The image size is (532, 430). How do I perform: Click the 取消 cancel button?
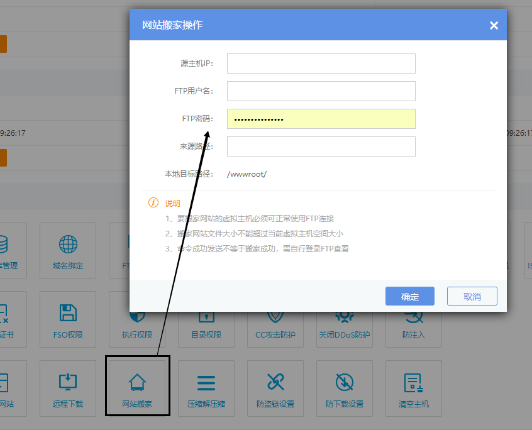[x=472, y=296]
